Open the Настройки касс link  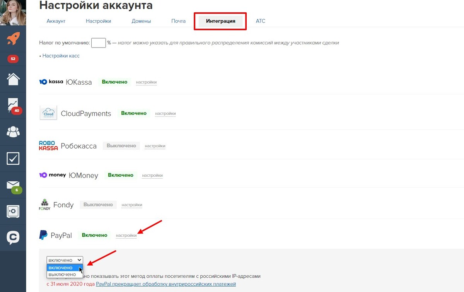[x=61, y=56]
